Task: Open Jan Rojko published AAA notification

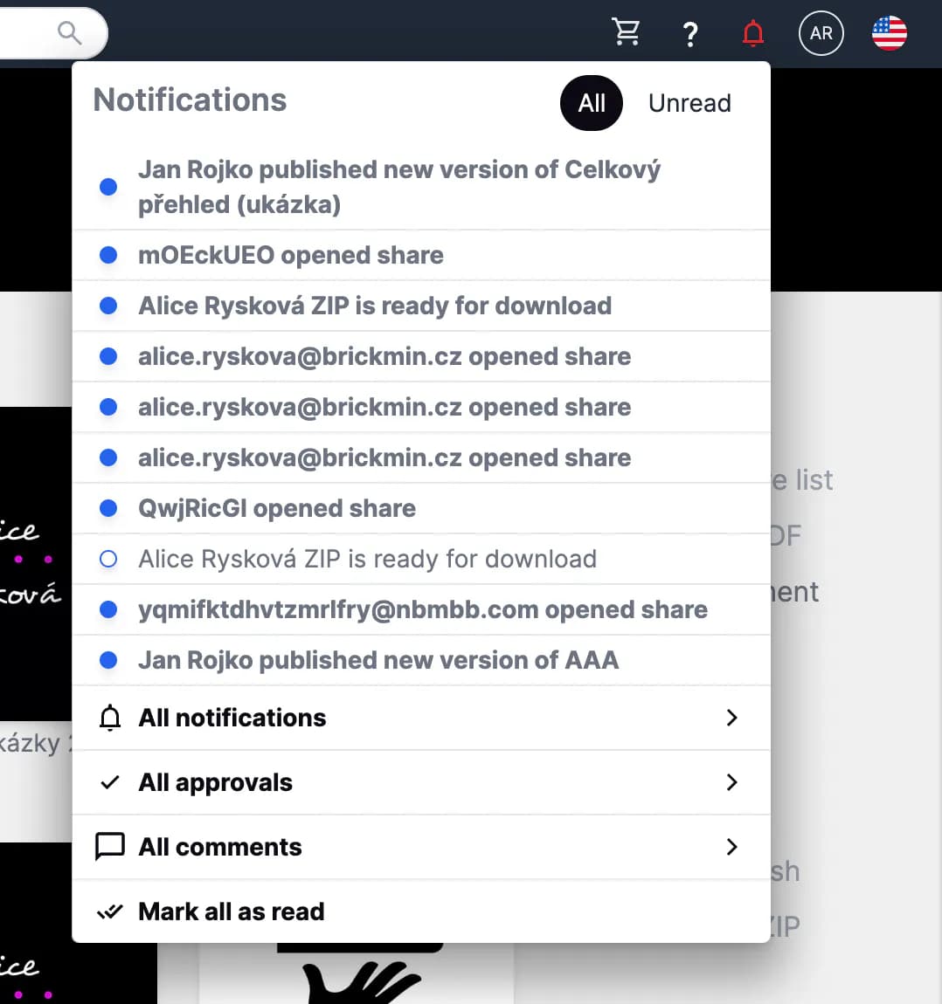Action: click(x=377, y=660)
